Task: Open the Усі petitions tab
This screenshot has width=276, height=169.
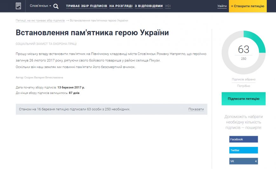Action: 168,6
